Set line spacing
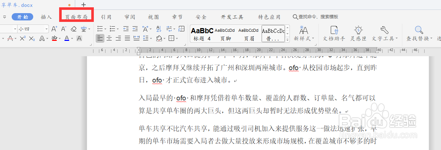This screenshot has height=150, width=441. (146, 38)
